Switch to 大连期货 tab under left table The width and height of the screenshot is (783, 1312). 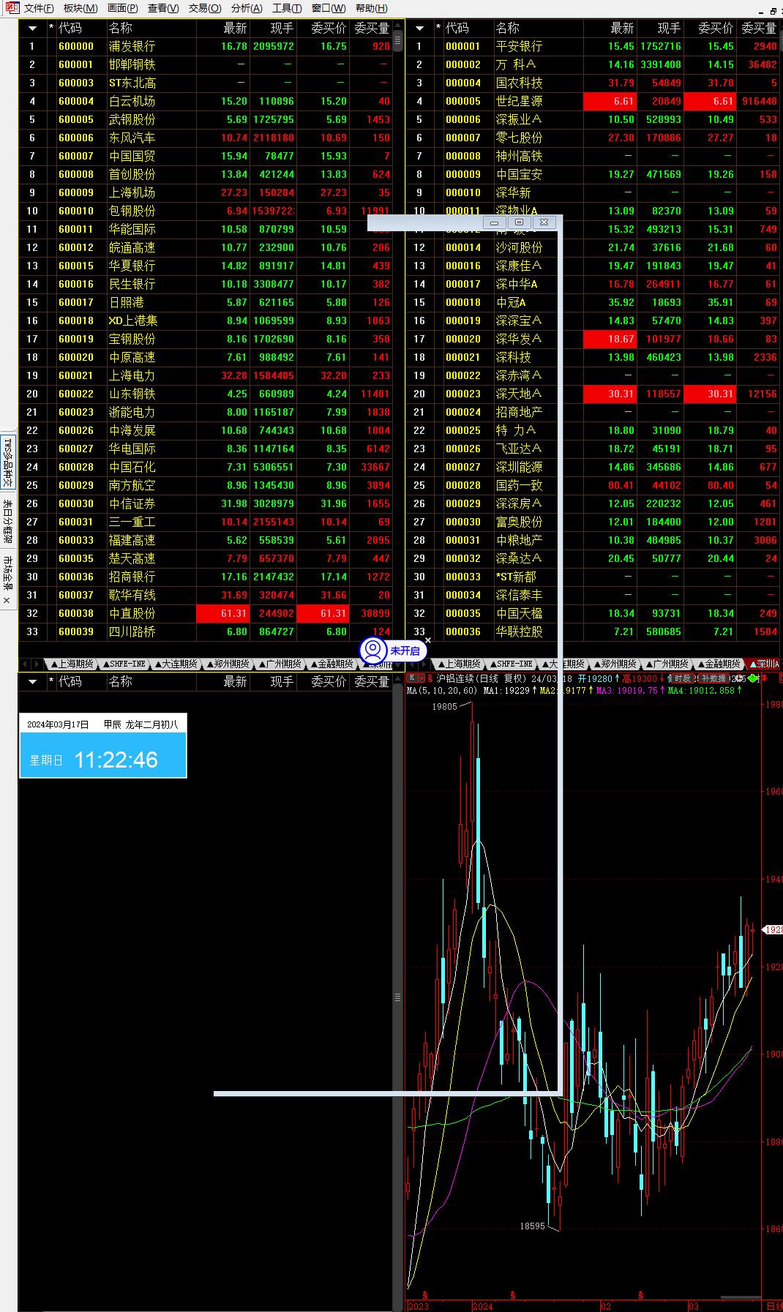tap(176, 664)
